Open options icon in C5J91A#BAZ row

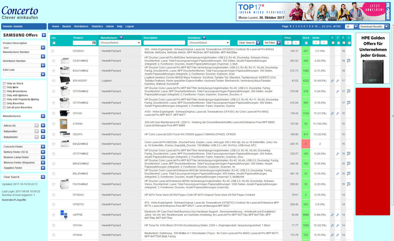pos(349,61)
